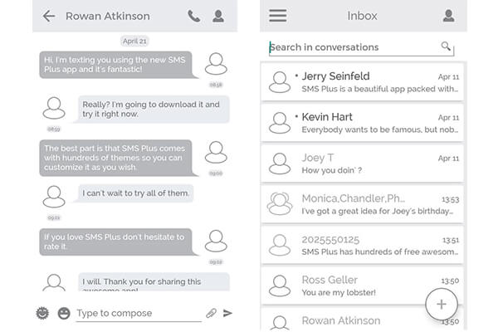Image resolution: width=498 pixels, height=332 pixels.
Task: Click the April 21 date label
Action: pyautogui.click(x=134, y=41)
